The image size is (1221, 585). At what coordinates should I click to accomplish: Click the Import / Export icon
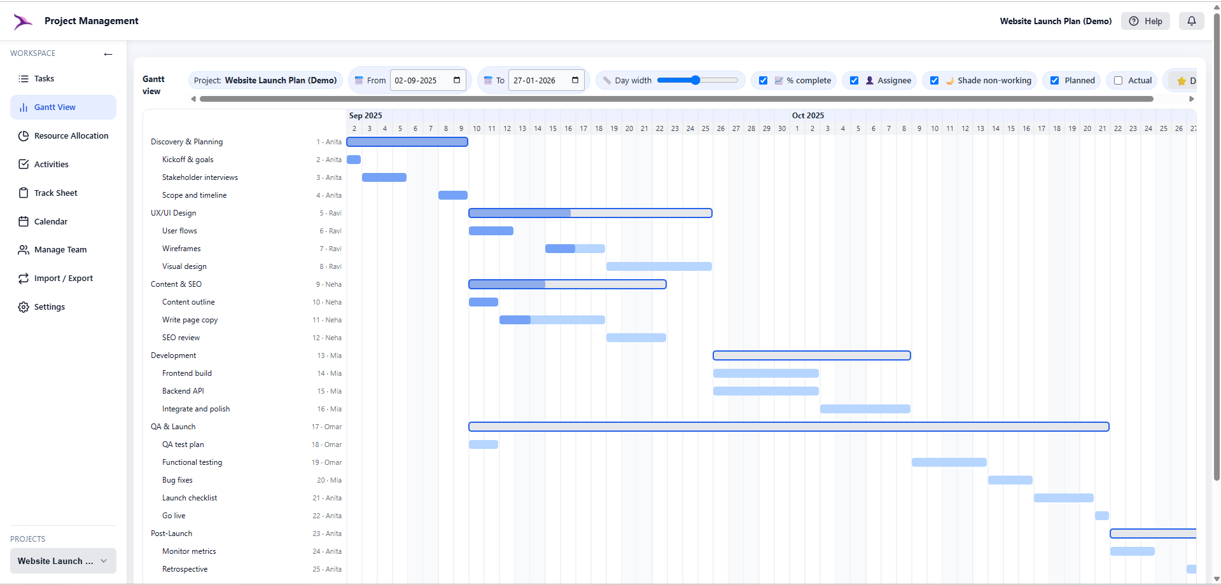coord(24,278)
